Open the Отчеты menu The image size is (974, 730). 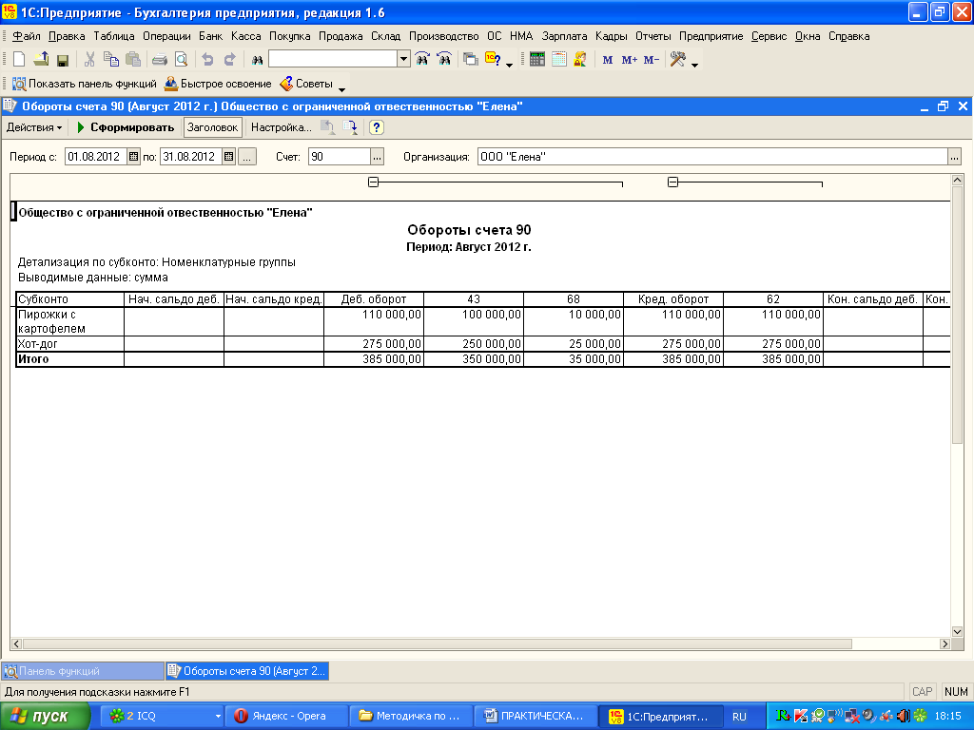click(653, 36)
